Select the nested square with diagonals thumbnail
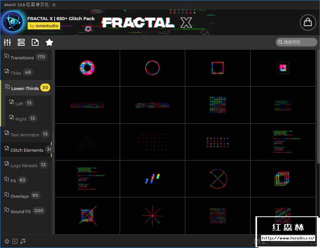The width and height of the screenshot is (320, 248). point(87,216)
